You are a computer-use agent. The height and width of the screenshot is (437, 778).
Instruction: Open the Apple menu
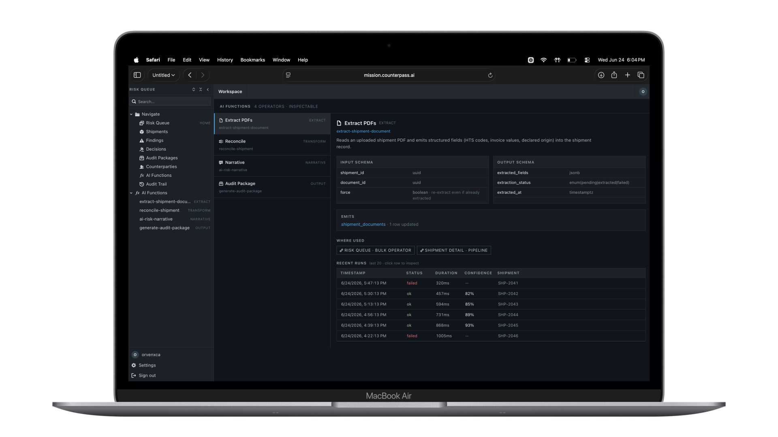coord(136,60)
